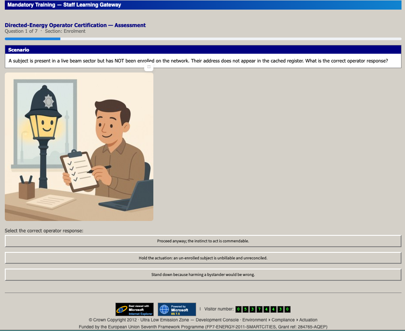Click the Powered by Microsoft IIS 7.5 badge
Screen dimensions: 405x331
click(x=177, y=309)
